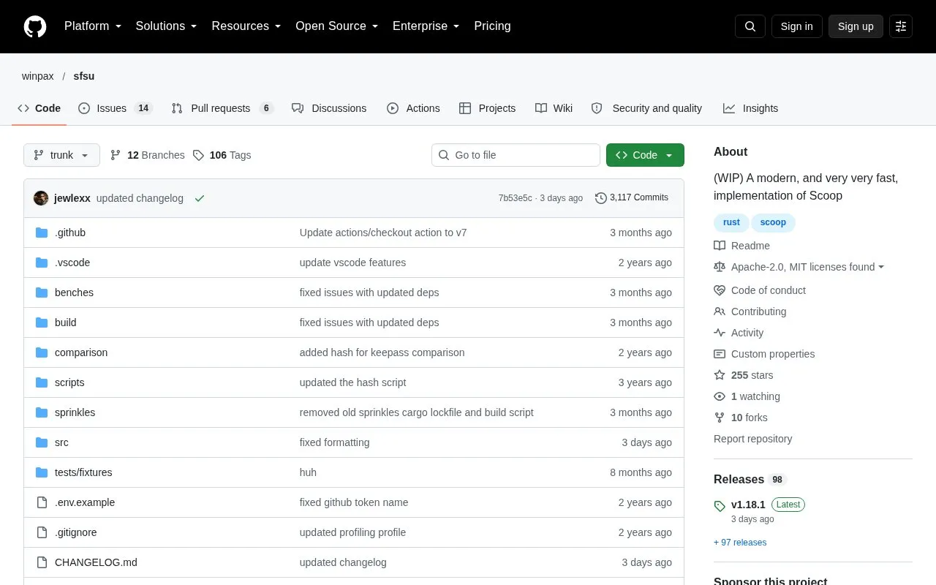Open the 12 Branches link
The height and width of the screenshot is (585, 936).
coord(148,155)
